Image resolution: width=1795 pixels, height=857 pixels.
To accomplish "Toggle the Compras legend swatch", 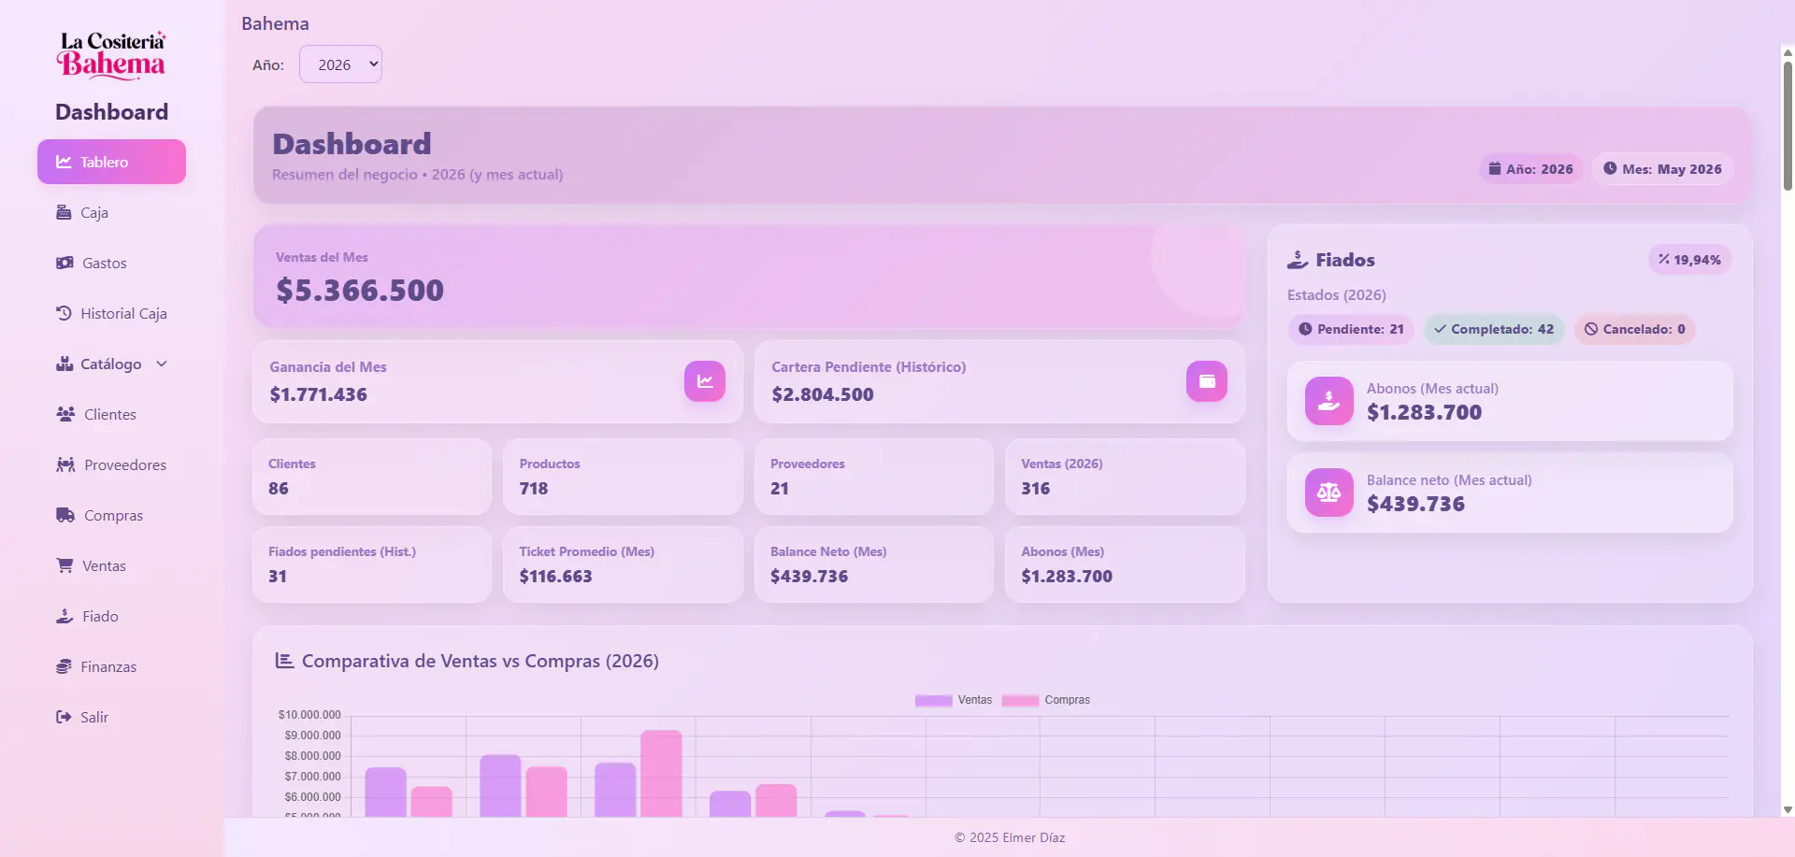I will tap(1020, 700).
